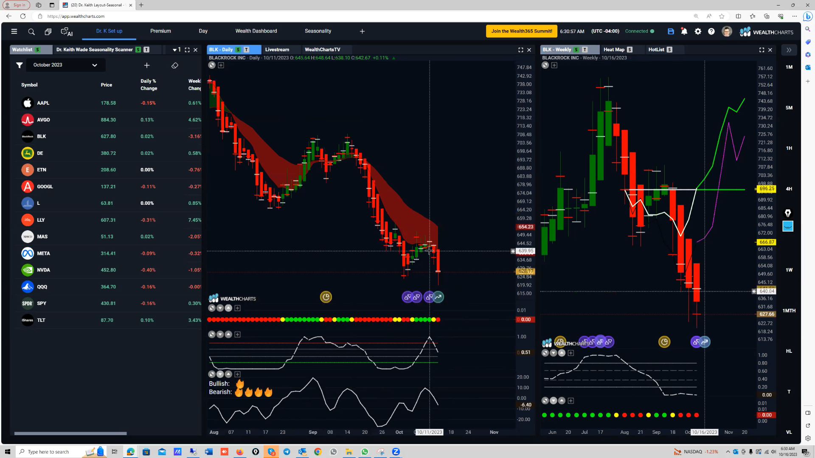
Task: Toggle visibility of weekly dots pane
Action: click(x=545, y=401)
